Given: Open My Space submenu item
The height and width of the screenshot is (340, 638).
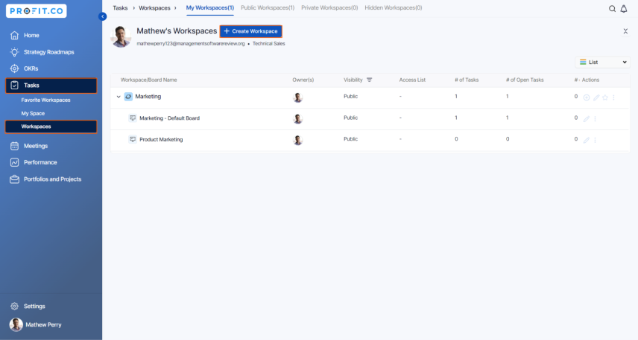Looking at the screenshot, I should (33, 113).
